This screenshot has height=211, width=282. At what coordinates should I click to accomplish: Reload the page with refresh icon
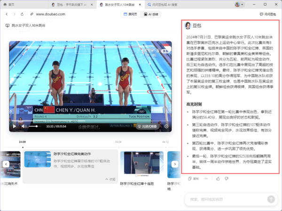coord(22,14)
